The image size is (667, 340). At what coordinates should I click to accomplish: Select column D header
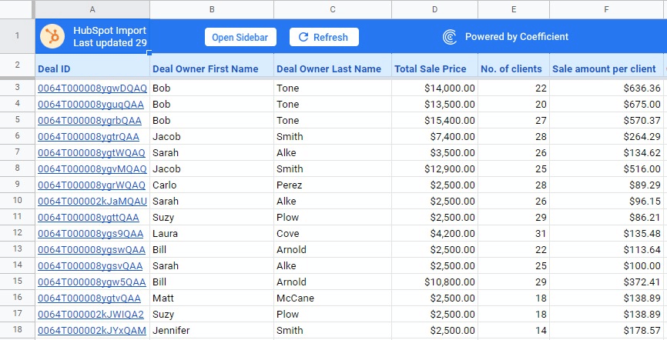coord(434,9)
